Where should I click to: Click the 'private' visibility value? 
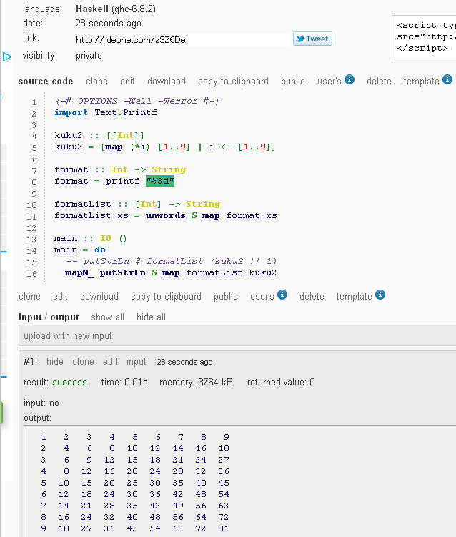click(89, 56)
